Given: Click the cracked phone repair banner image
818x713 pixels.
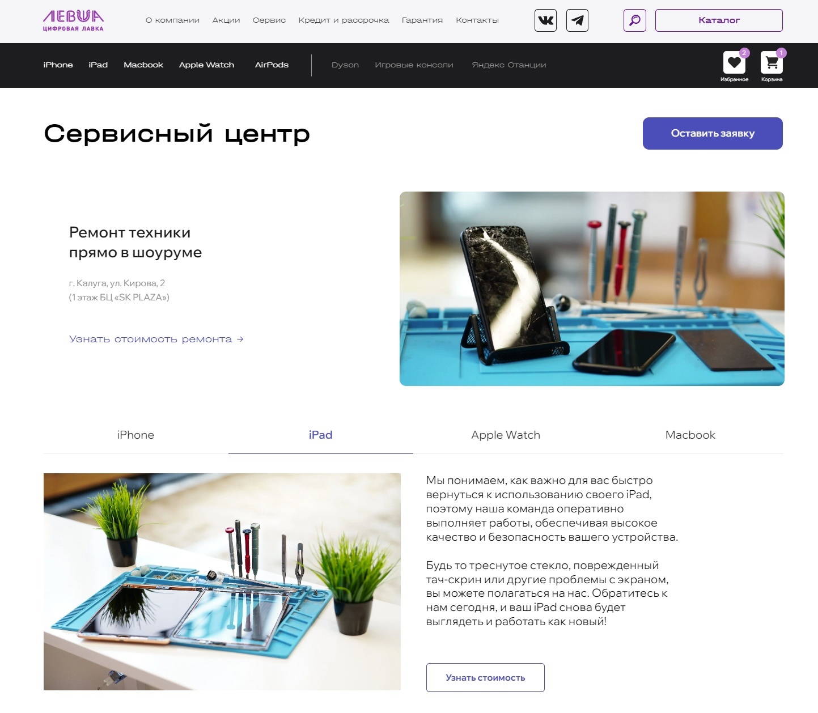Looking at the screenshot, I should tap(592, 288).
